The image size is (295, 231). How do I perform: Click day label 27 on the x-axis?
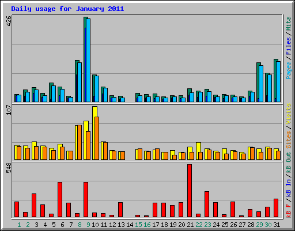[x=242, y=225]
